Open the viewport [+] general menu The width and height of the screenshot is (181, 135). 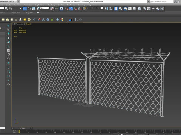tap(13, 24)
